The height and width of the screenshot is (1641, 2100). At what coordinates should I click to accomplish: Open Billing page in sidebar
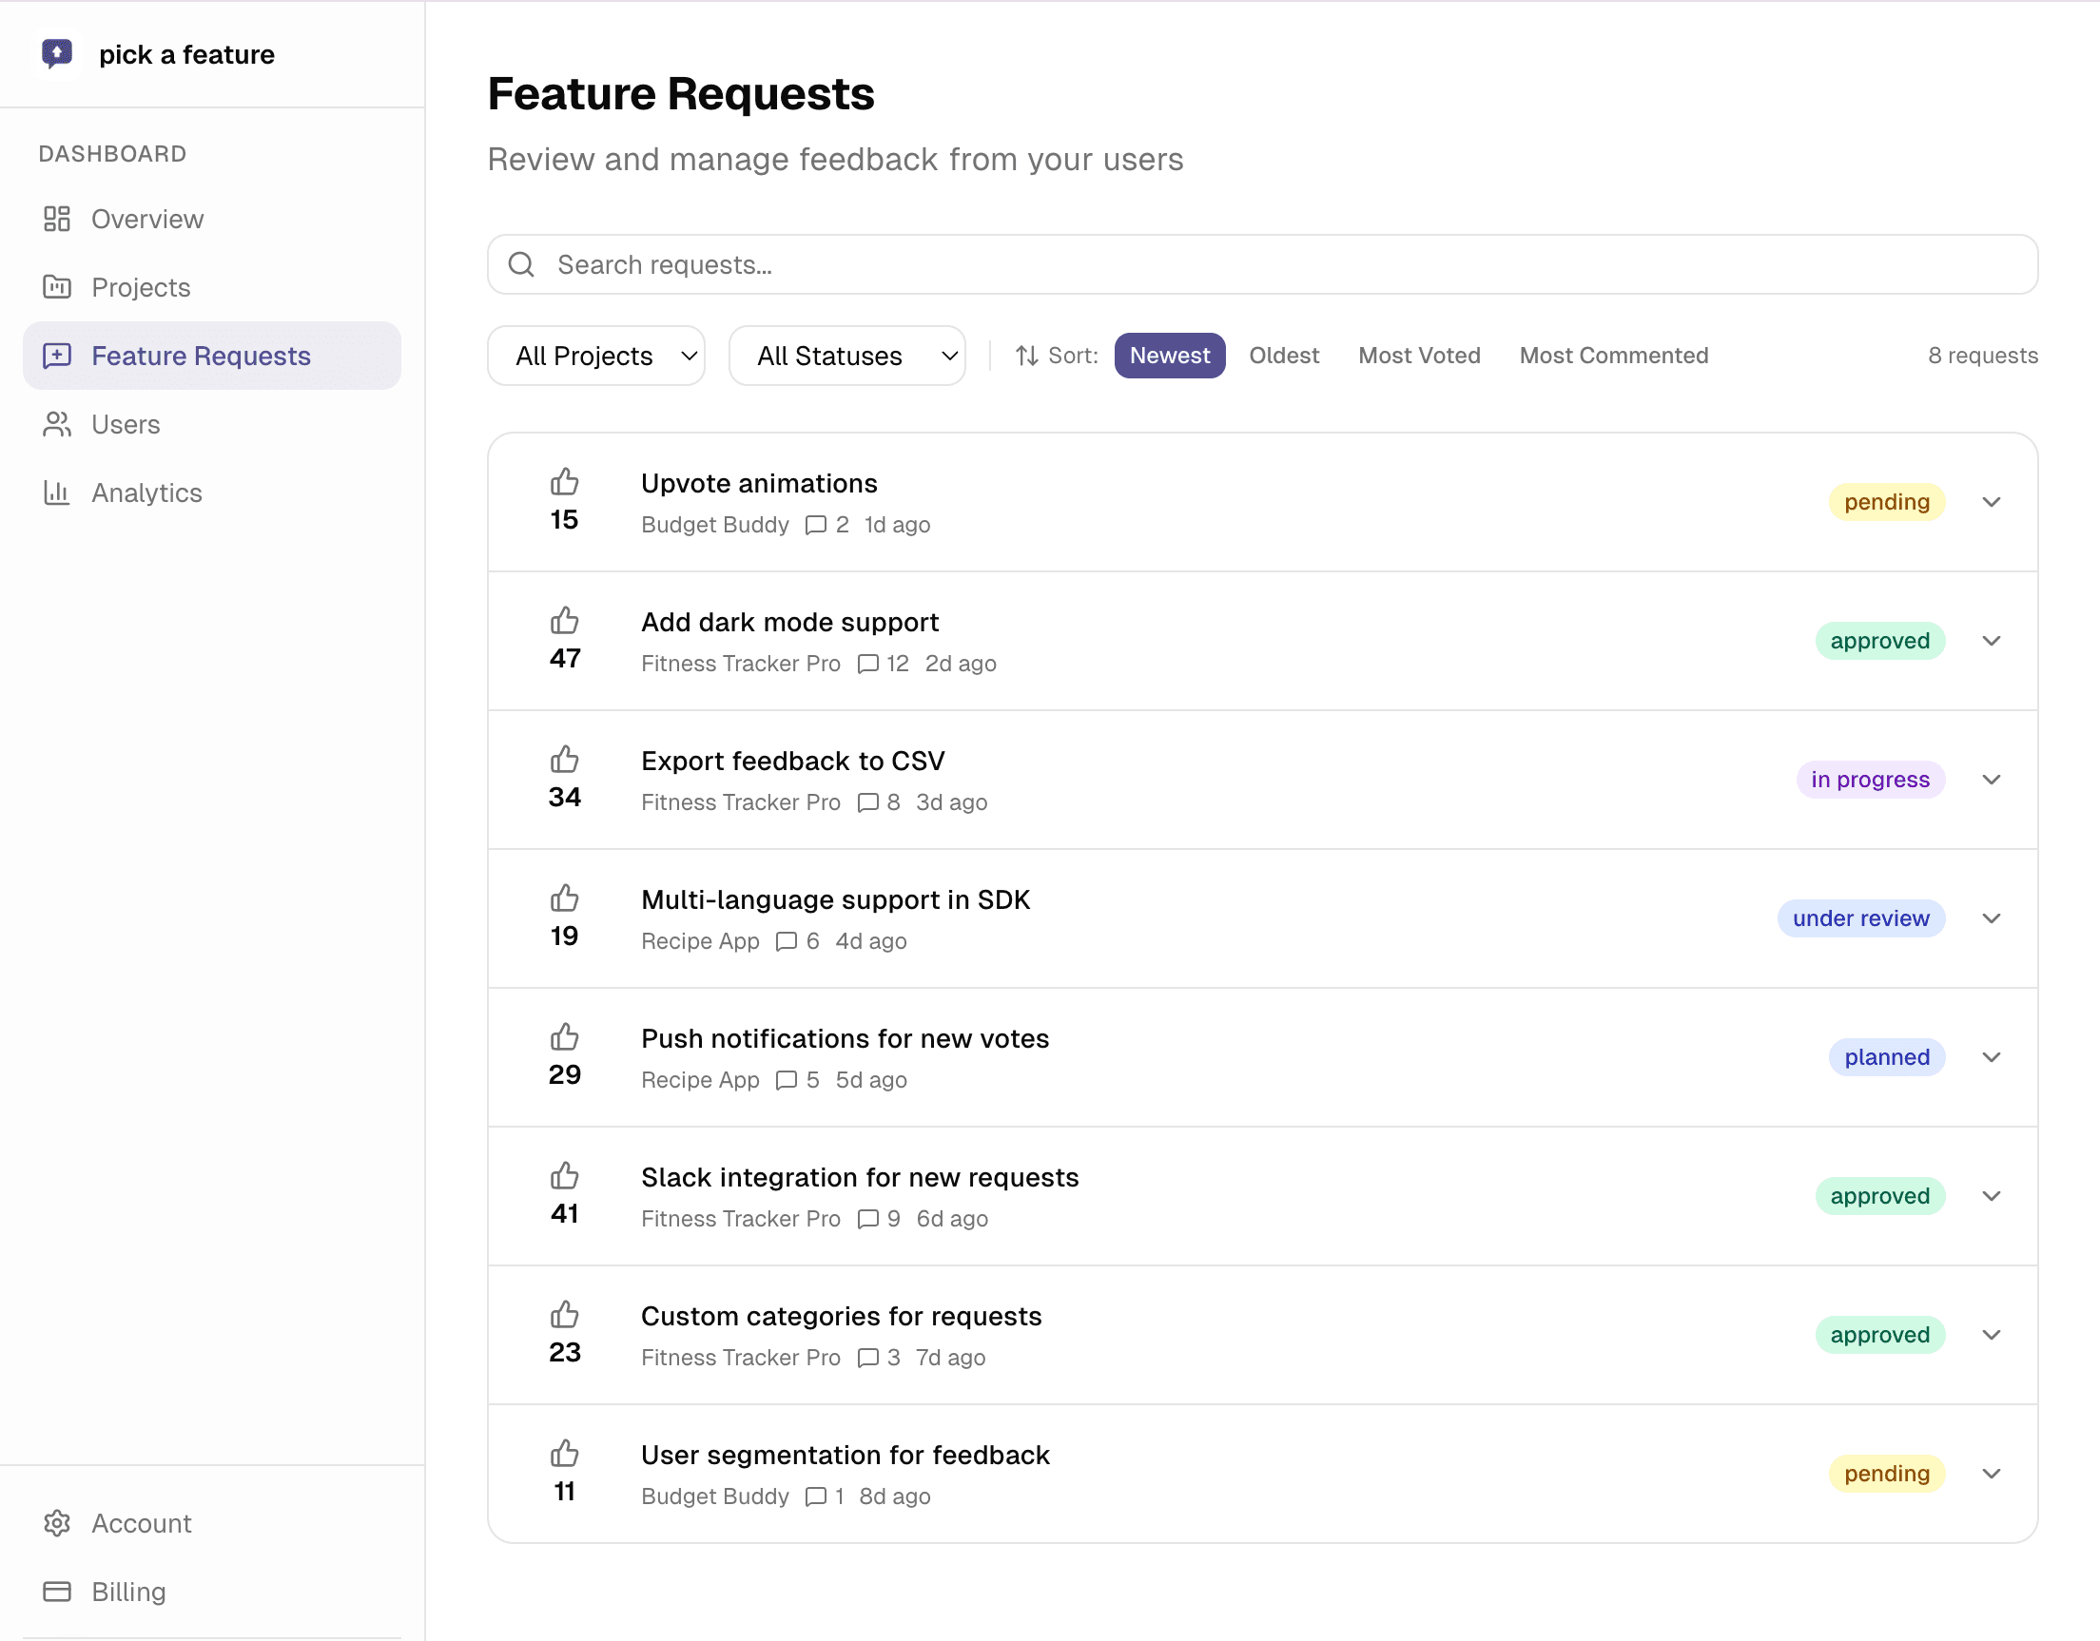click(211, 1591)
